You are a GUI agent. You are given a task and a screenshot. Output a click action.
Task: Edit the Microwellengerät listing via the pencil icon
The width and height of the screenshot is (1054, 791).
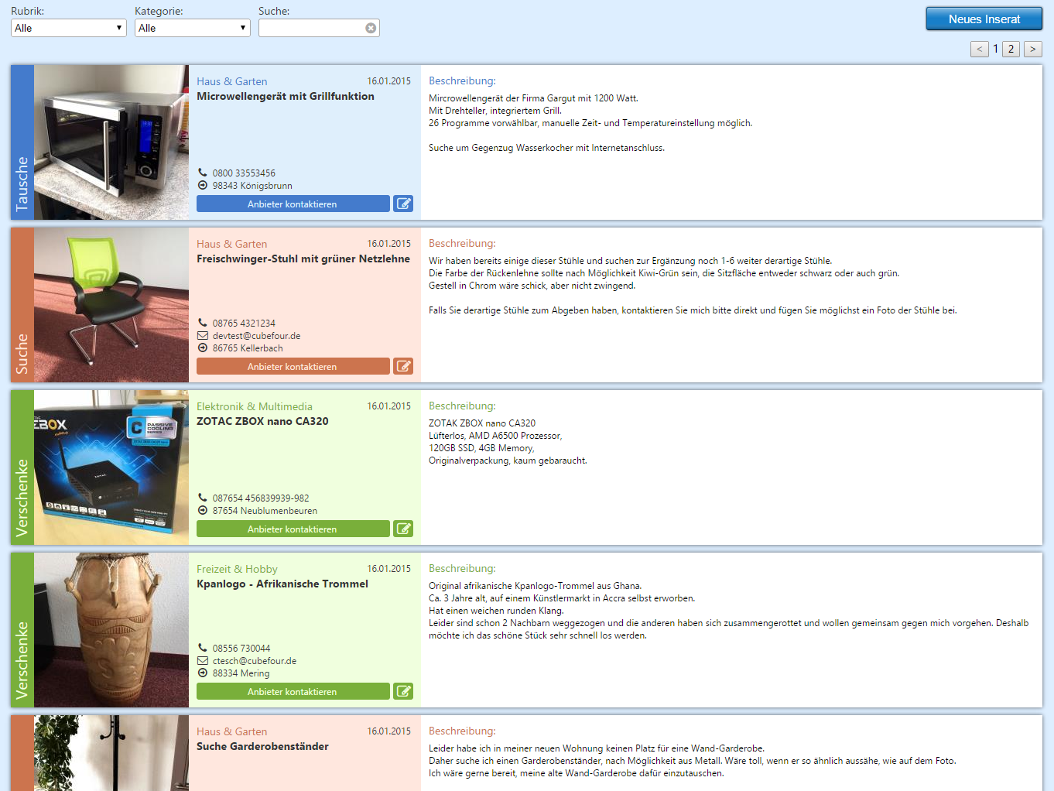pyautogui.click(x=403, y=204)
